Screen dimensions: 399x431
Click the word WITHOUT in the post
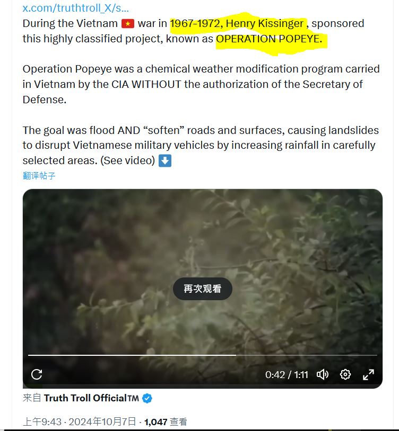pos(156,84)
